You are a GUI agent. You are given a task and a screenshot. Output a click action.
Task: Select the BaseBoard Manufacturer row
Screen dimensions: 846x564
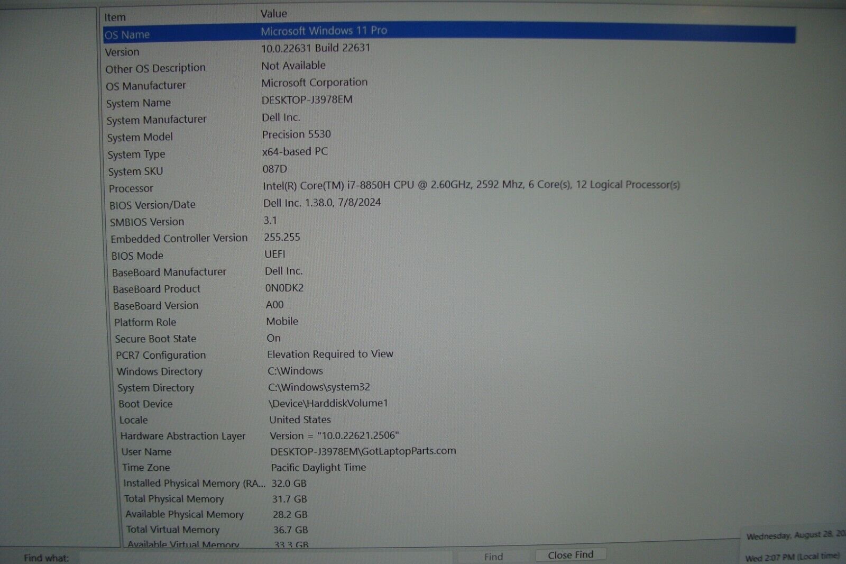(x=169, y=272)
